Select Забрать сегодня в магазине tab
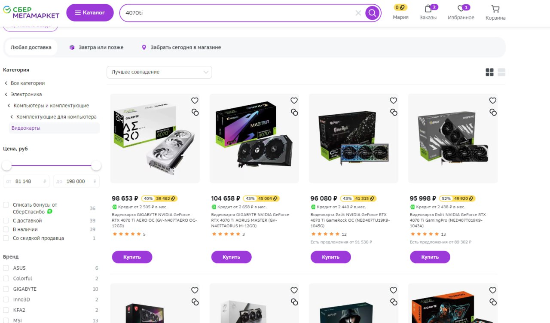Viewport: 550px width, 323px height. click(x=181, y=47)
